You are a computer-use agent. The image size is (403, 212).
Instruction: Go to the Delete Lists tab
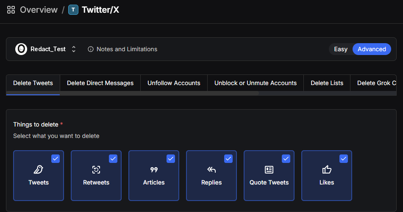click(327, 83)
